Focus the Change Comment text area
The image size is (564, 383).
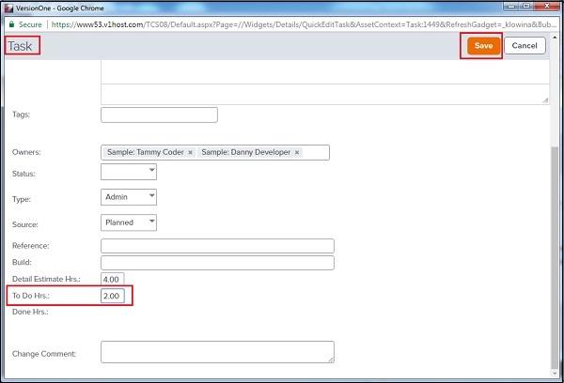click(217, 351)
